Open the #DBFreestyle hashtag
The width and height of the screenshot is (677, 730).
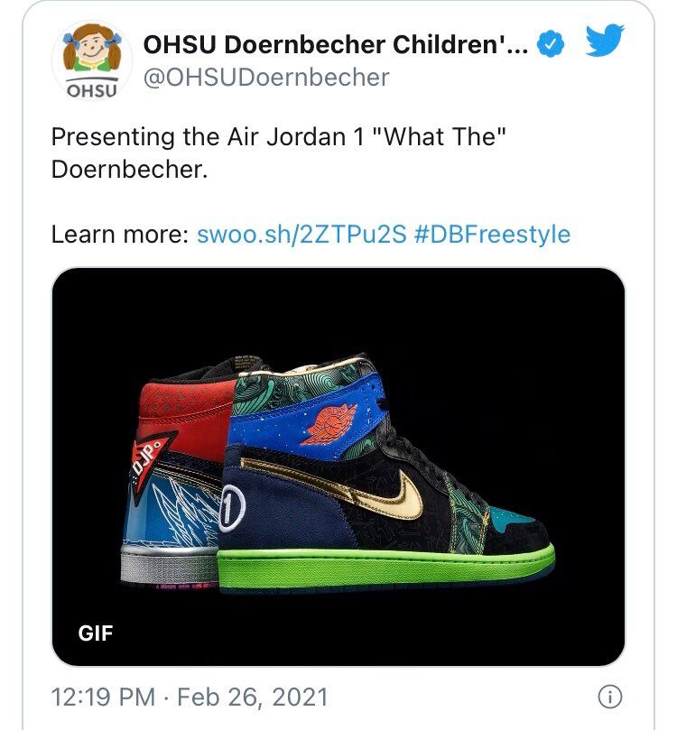point(492,235)
